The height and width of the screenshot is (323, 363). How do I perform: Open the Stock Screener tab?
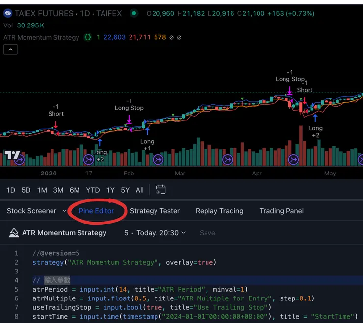pyautogui.click(x=31, y=211)
